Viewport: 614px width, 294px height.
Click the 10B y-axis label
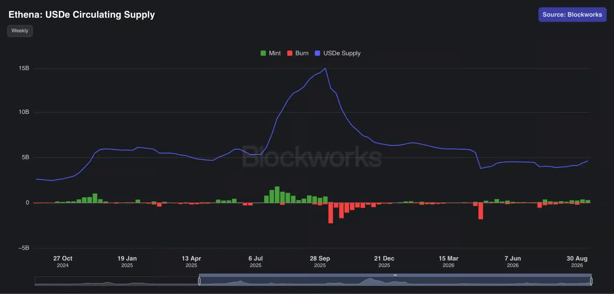(x=24, y=112)
